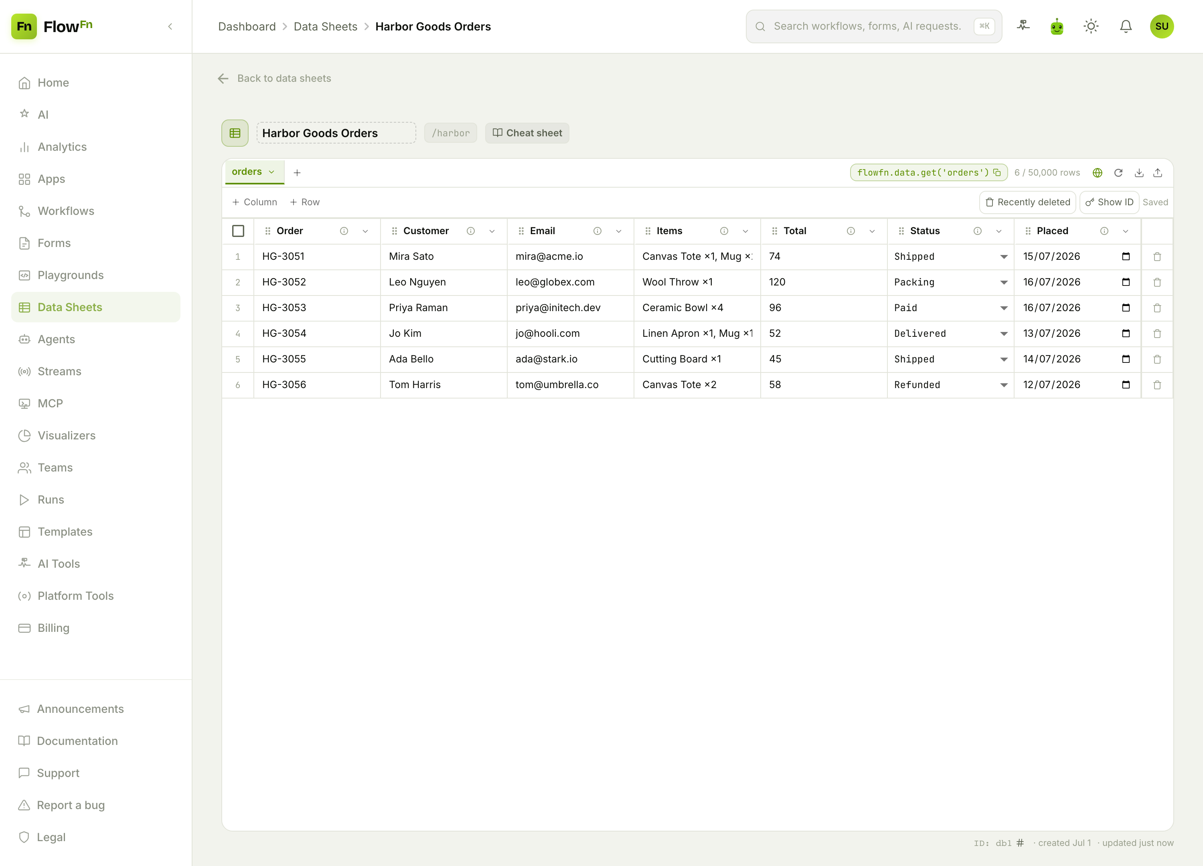Click cell mira@acme.io
This screenshot has height=866, width=1203.
[570, 257]
